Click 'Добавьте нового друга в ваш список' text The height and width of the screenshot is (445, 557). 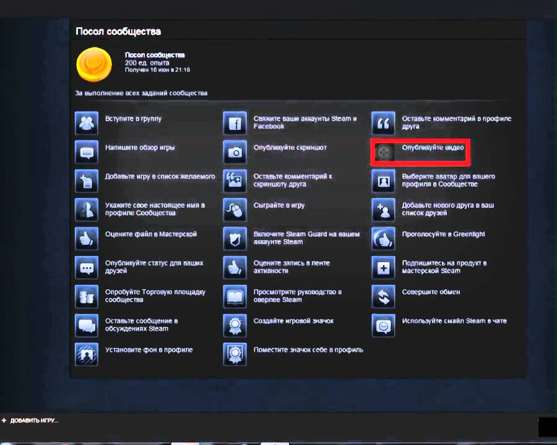click(448, 210)
